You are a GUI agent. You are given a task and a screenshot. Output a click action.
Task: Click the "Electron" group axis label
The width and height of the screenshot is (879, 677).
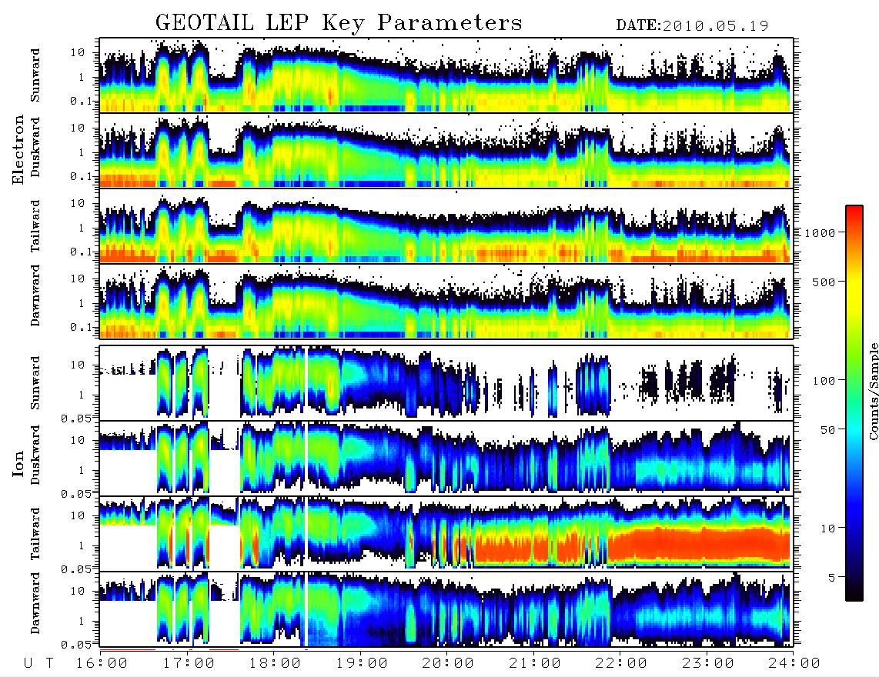click(18, 150)
